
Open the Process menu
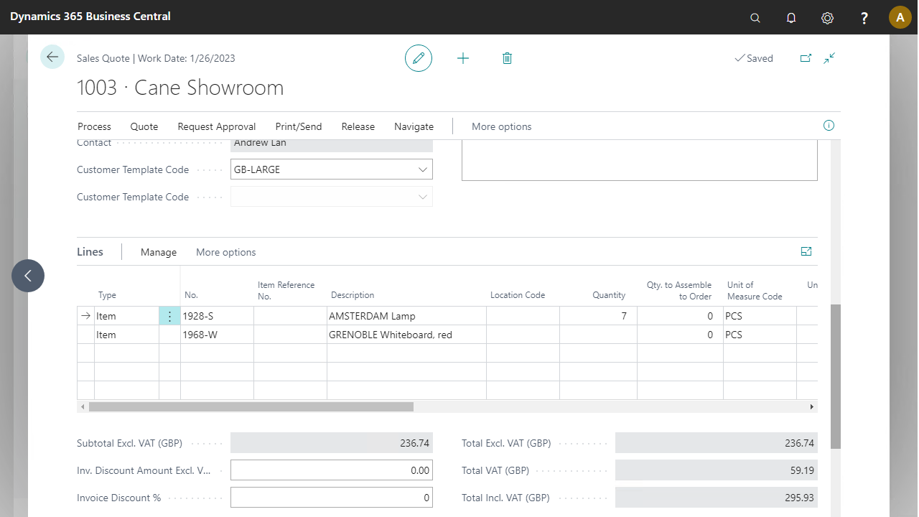94,126
